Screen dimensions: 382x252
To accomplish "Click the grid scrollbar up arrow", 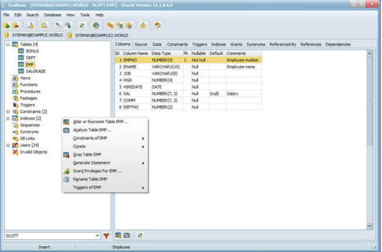I will tap(370, 53).
